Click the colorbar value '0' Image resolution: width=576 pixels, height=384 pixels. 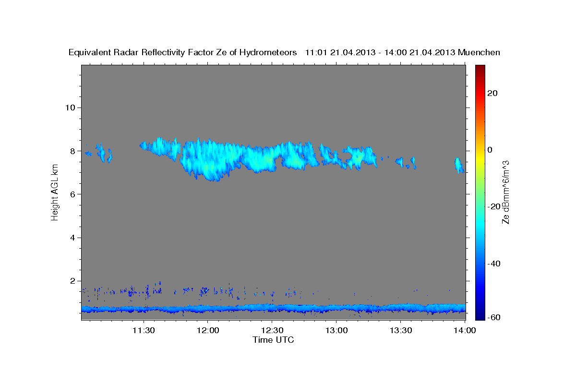(490, 150)
